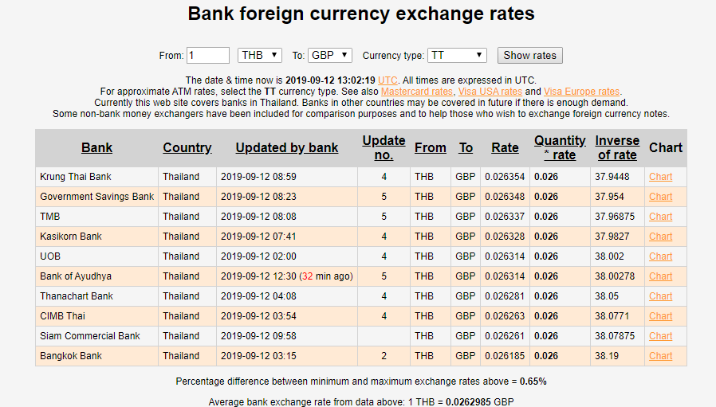The height and width of the screenshot is (407, 716).
Task: Open the Chart link for Kasikorn Bank
Action: [660, 237]
